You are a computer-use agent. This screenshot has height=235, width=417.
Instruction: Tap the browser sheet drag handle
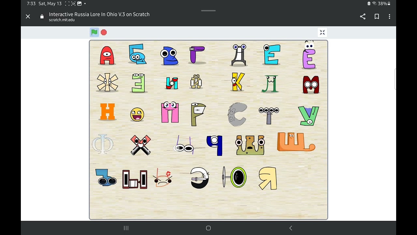[208, 10]
